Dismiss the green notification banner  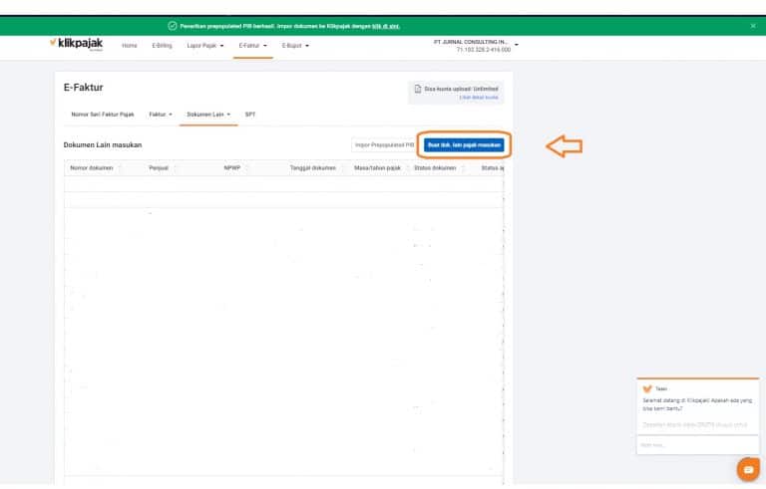coord(753,25)
